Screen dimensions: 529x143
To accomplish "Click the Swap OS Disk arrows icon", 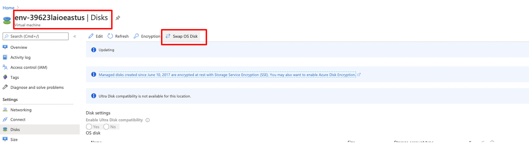I will pos(168,36).
